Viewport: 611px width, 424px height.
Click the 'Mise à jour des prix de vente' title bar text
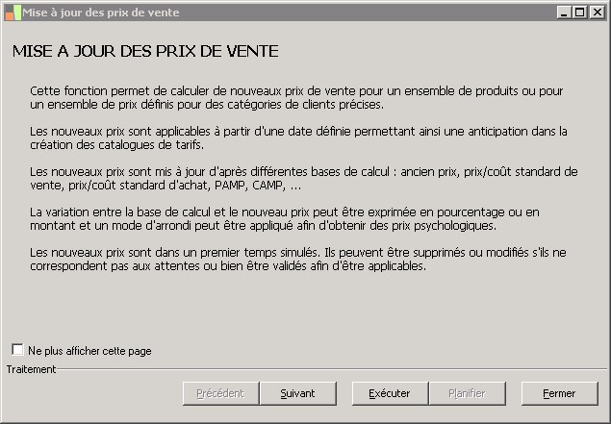coord(101,12)
